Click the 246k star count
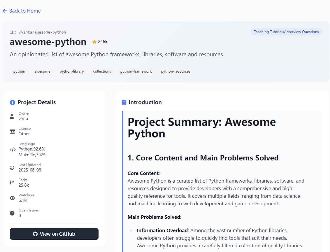 [x=103, y=42]
